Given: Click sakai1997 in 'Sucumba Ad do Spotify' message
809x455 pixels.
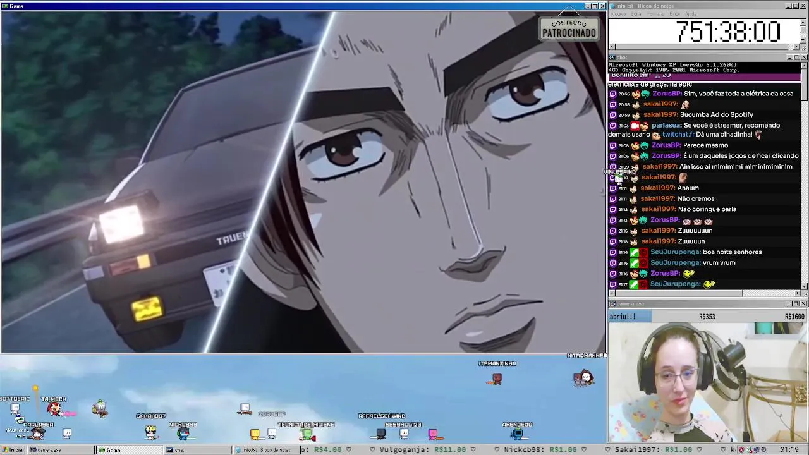Looking at the screenshot, I should [660, 115].
